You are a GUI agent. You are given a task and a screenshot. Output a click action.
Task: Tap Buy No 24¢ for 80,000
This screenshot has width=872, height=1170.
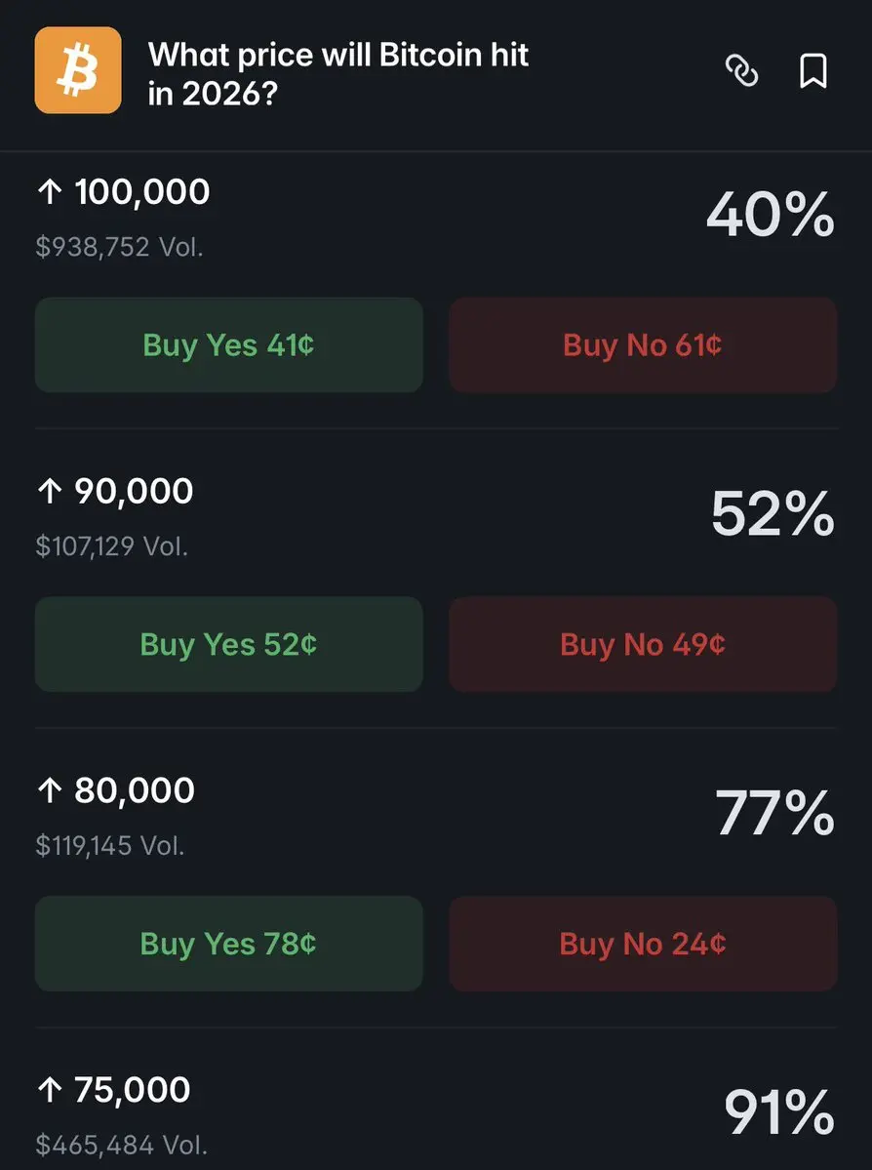[x=643, y=944]
